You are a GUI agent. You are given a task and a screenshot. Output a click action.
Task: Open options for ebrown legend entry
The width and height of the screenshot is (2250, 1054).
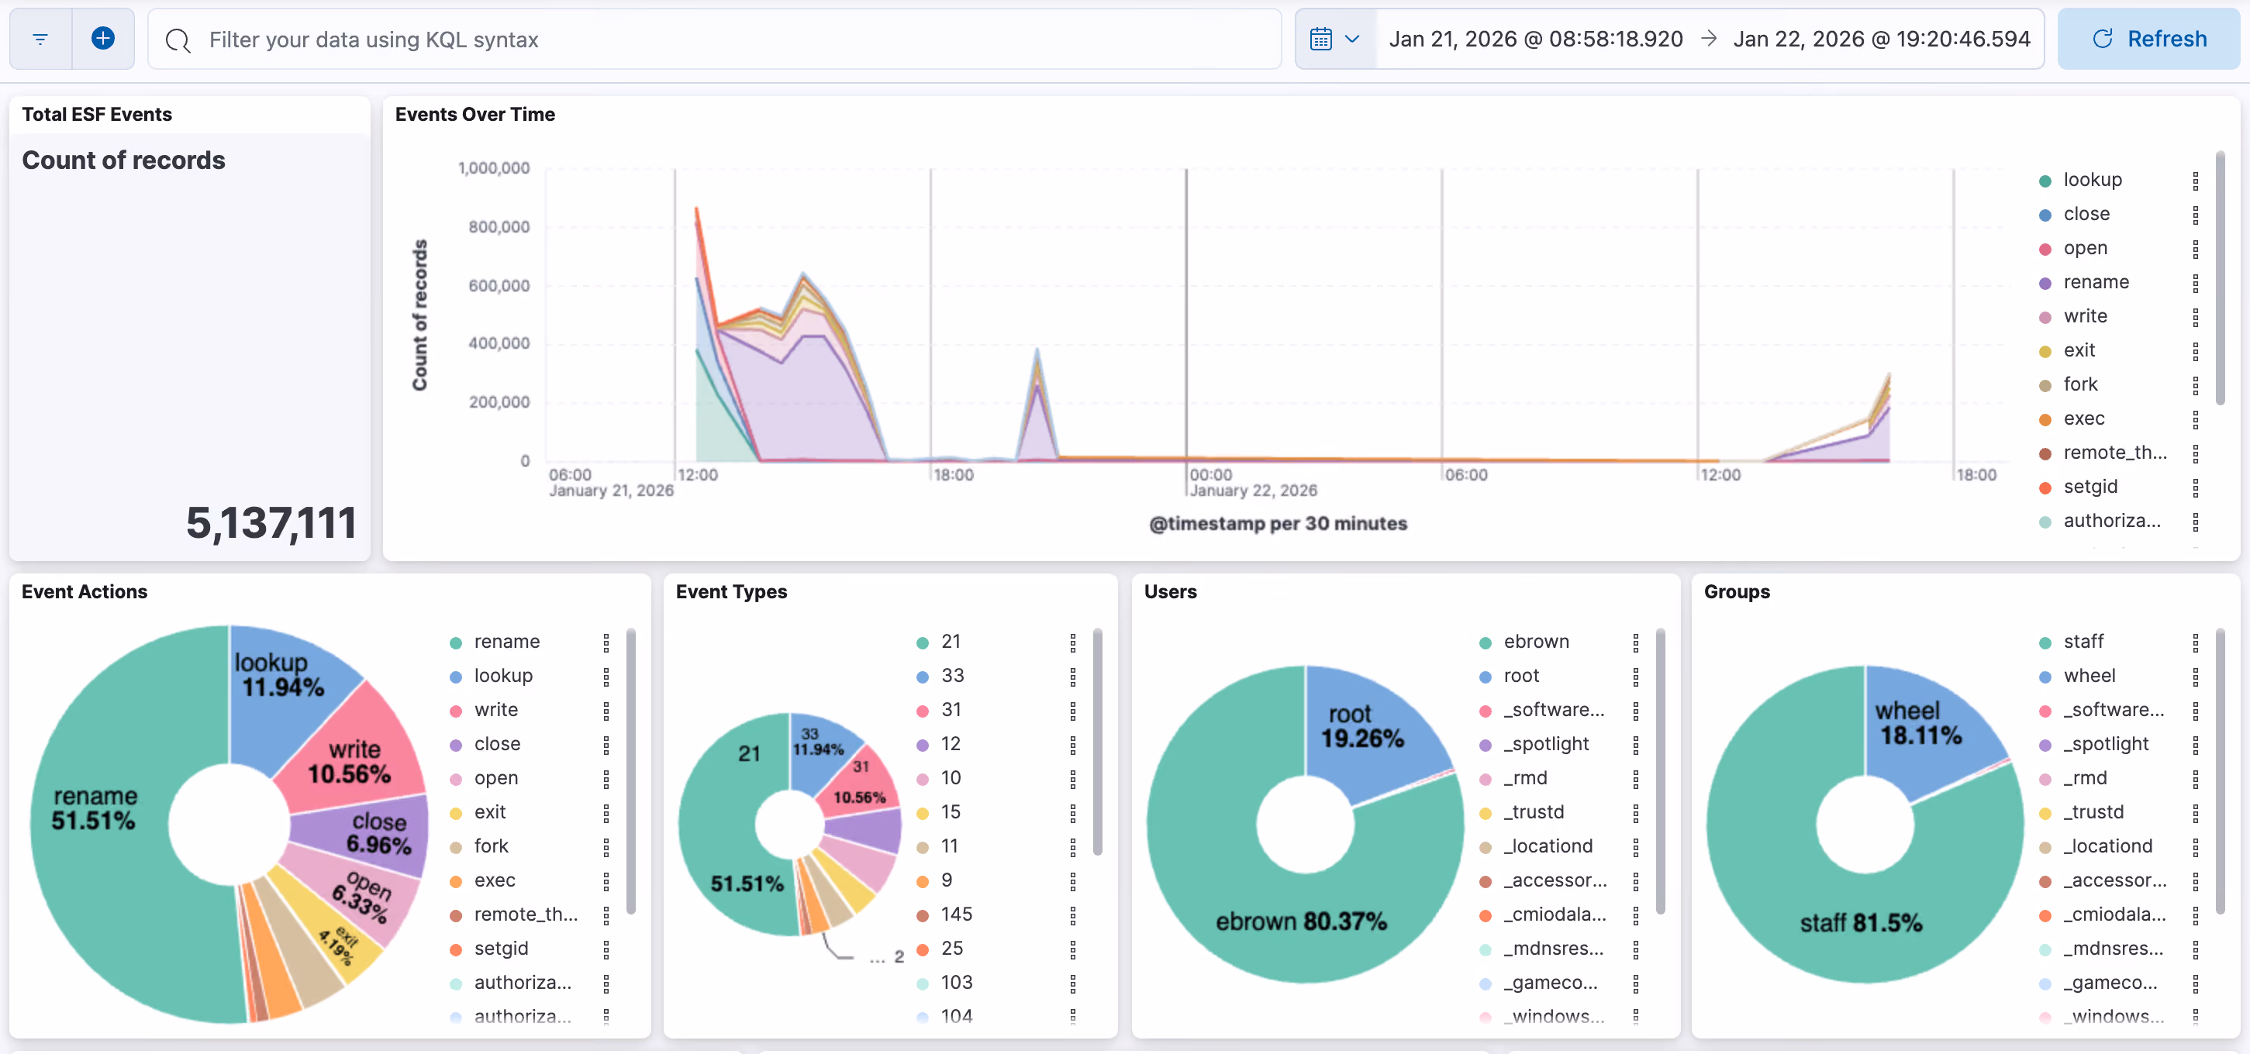tap(1636, 642)
